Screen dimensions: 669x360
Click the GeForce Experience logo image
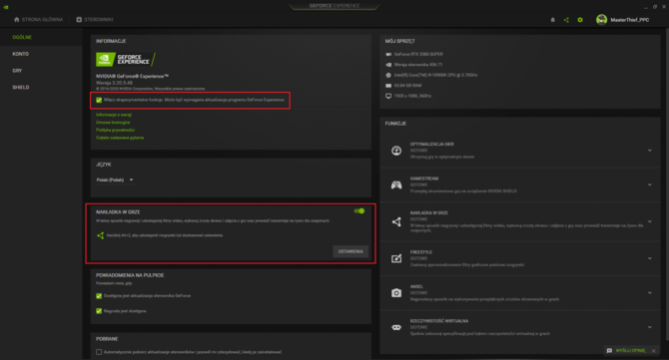click(x=126, y=59)
